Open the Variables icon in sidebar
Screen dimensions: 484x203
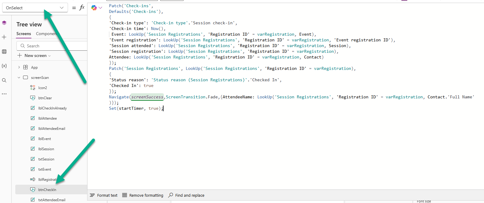click(x=4, y=66)
